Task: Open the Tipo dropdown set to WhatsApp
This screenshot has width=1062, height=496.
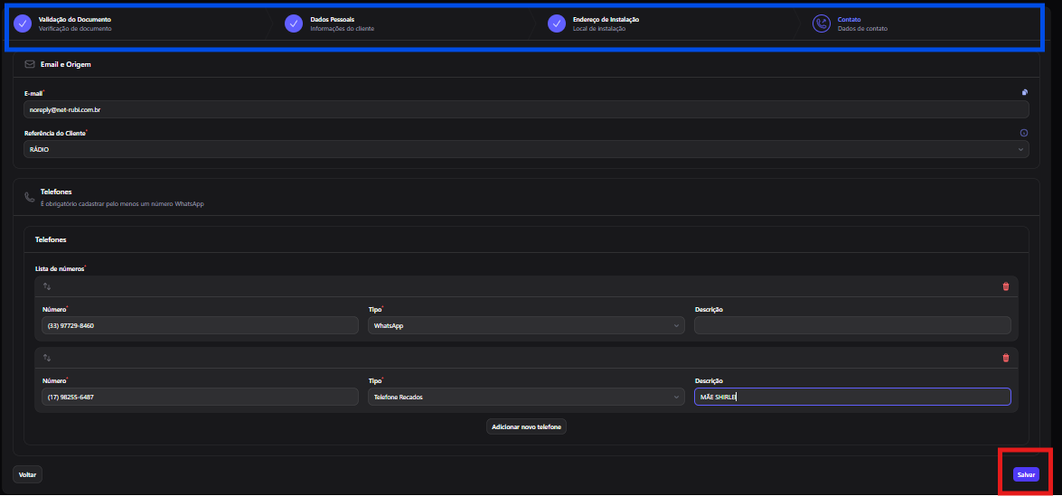Action: [526, 325]
